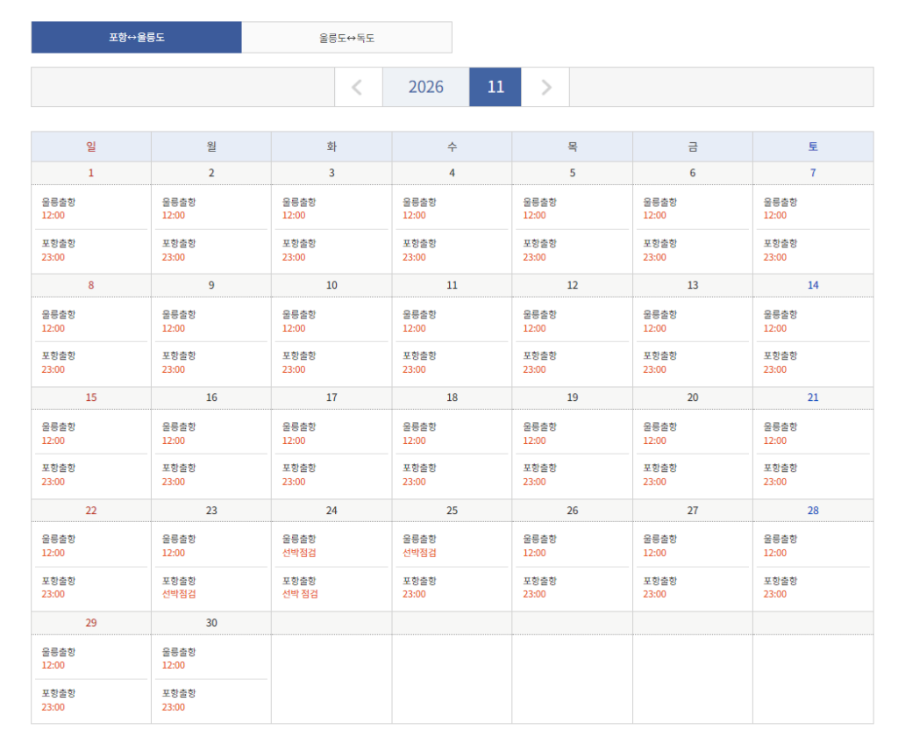The height and width of the screenshot is (737, 898).
Task: Click the 12:00 울릉출항 time on the 16th
Action: (x=174, y=440)
